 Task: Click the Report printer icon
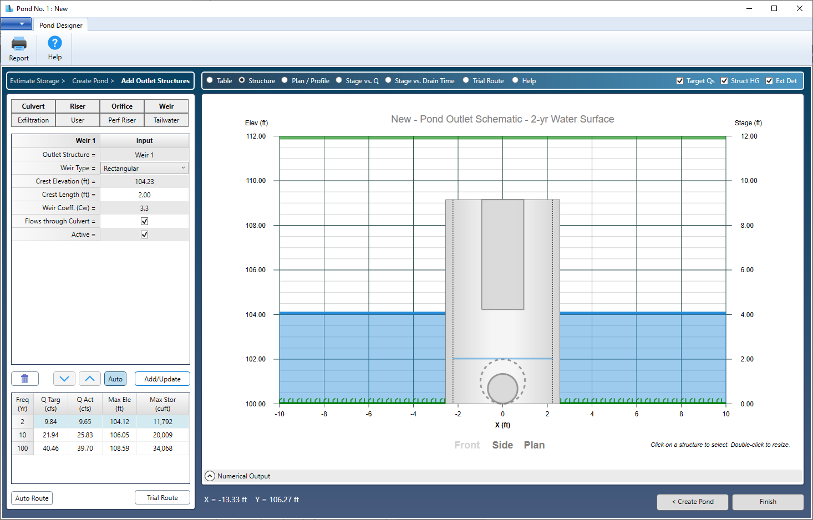point(19,44)
